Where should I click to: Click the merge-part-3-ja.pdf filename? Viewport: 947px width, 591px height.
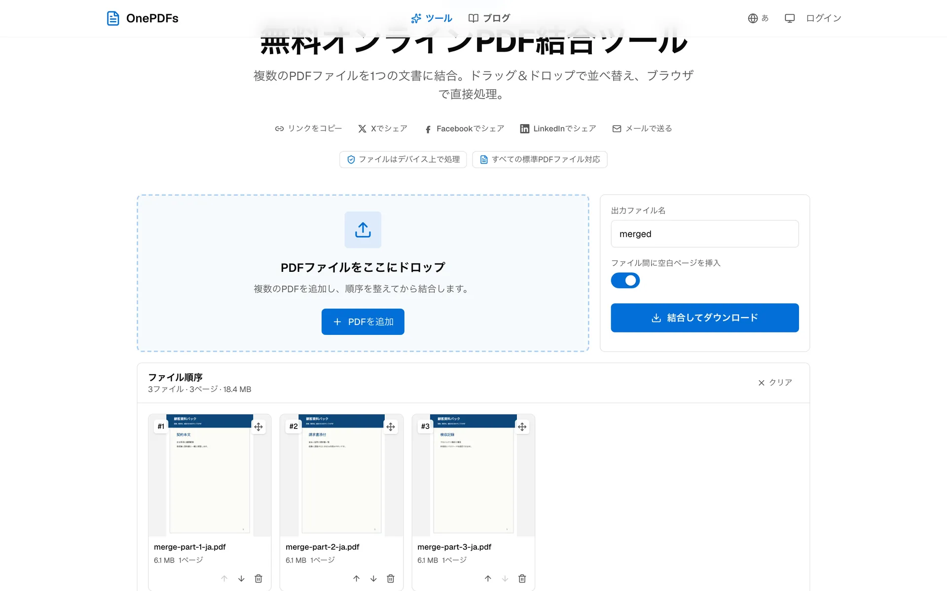pos(454,547)
